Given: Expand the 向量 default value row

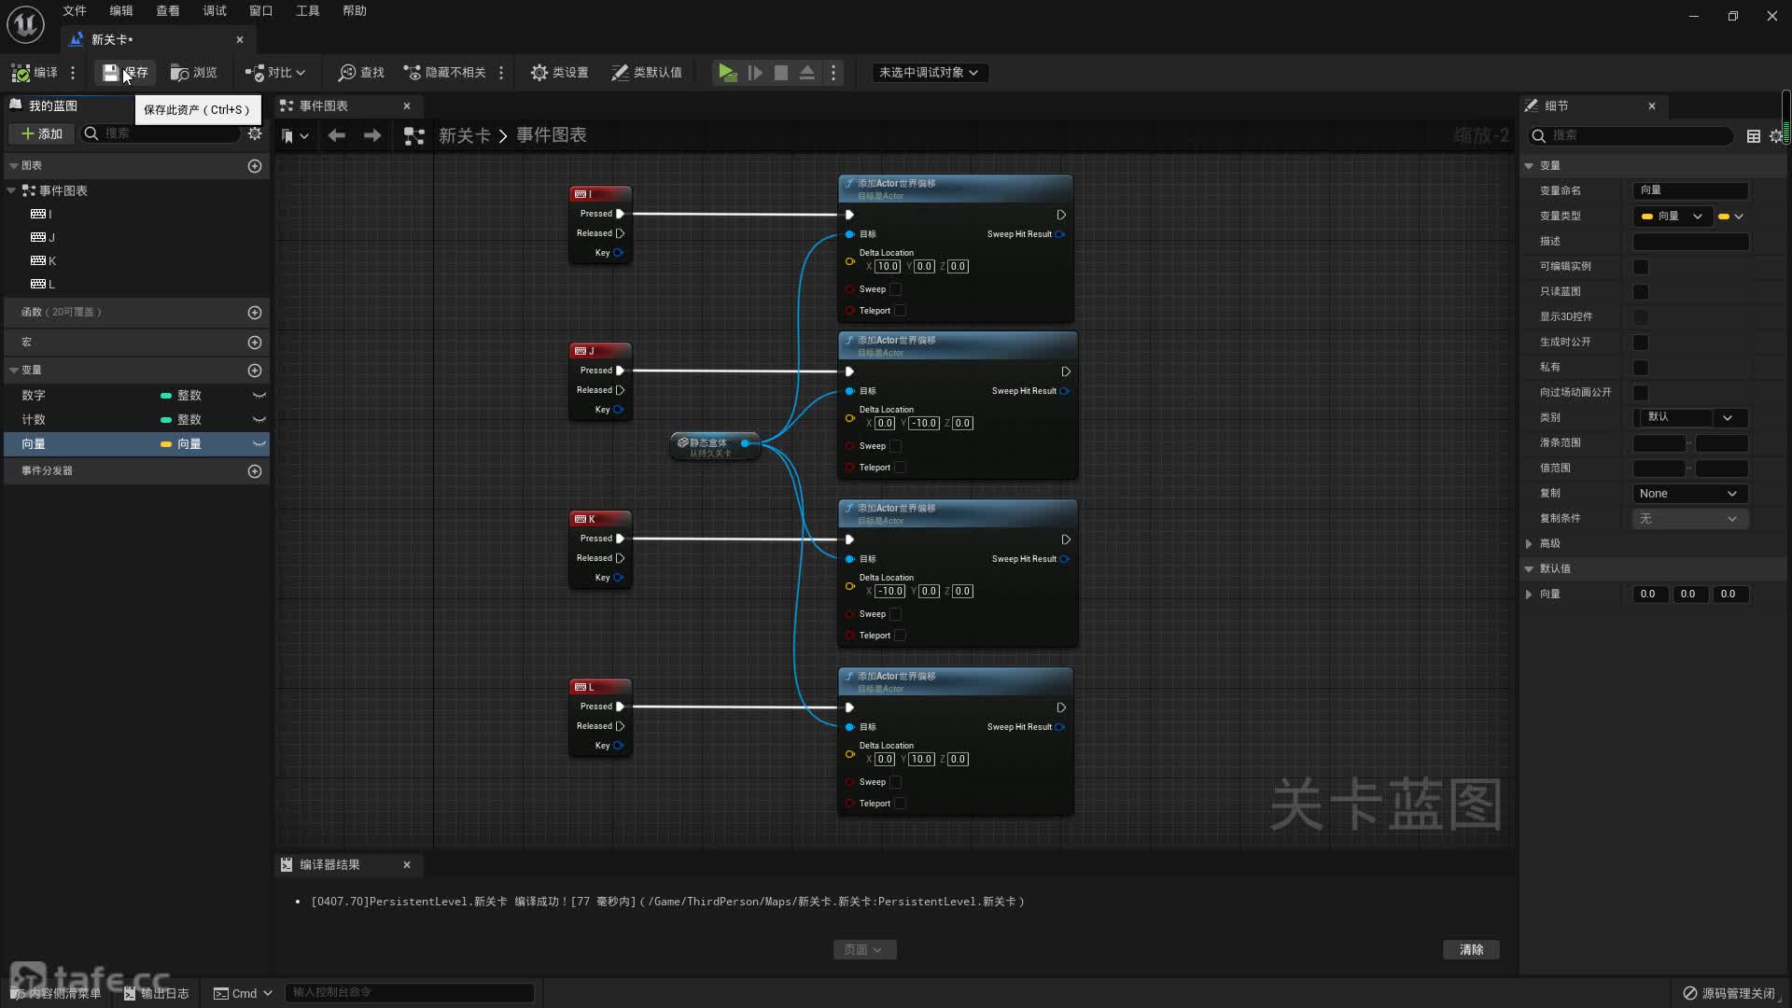Looking at the screenshot, I should click(x=1529, y=595).
